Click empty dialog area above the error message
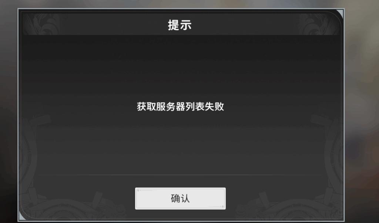The width and height of the screenshot is (379, 223). click(x=180, y=68)
